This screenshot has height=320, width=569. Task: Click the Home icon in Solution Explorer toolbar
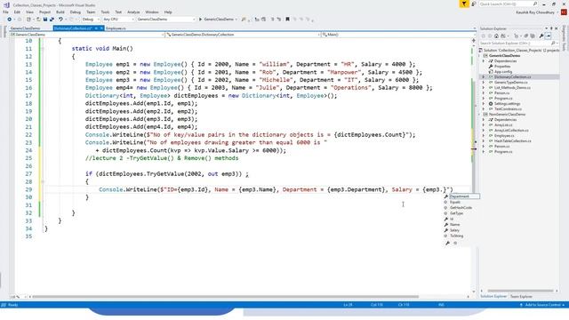496,36
